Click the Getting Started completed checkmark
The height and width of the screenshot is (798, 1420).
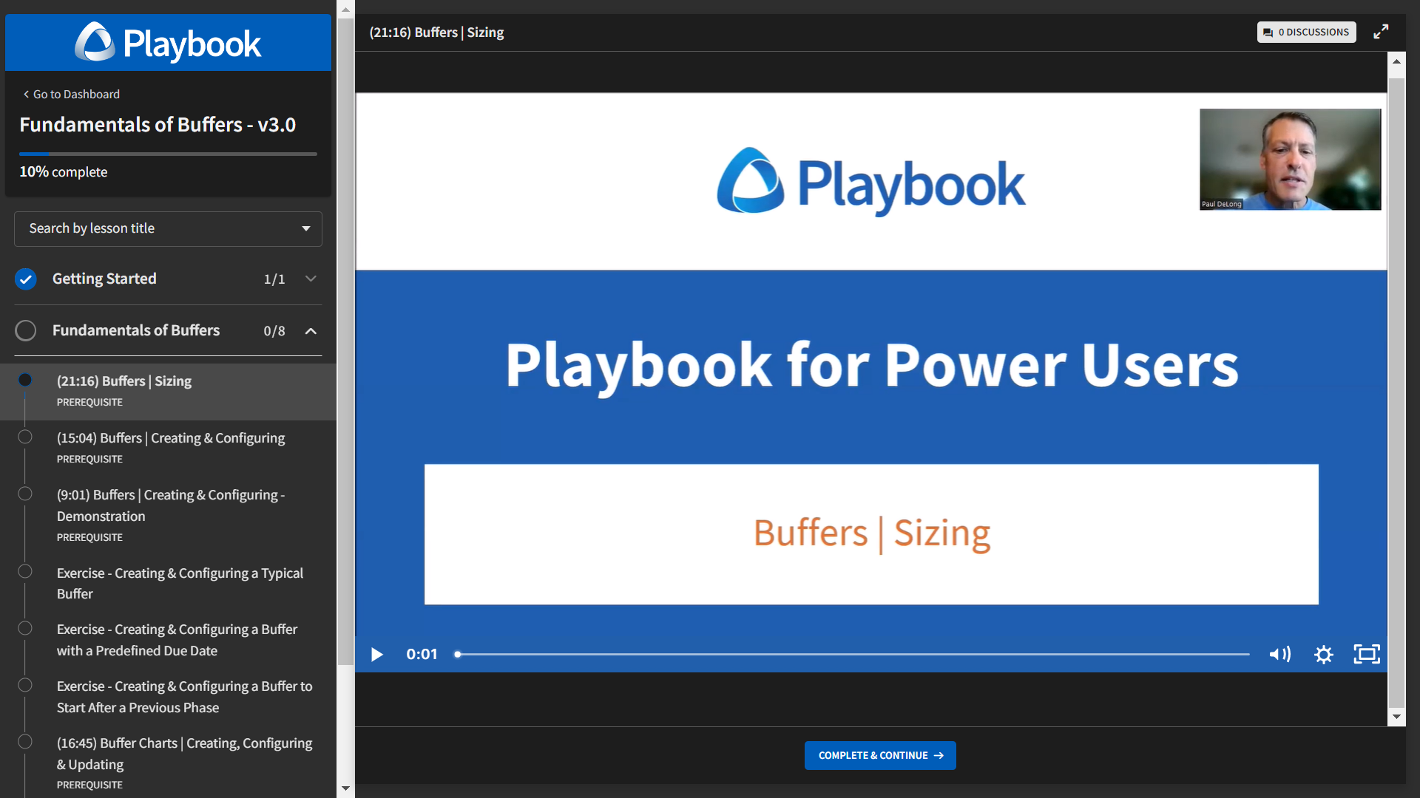coord(26,279)
